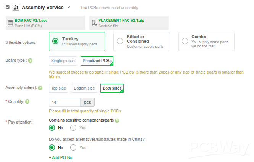254x162 pixels.
Task: Click the BOM parts list spreadsheet icon
Action: coord(10,23)
